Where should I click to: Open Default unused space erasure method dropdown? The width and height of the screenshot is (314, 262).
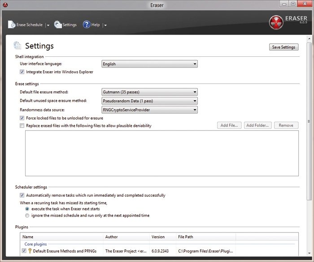coord(149,101)
